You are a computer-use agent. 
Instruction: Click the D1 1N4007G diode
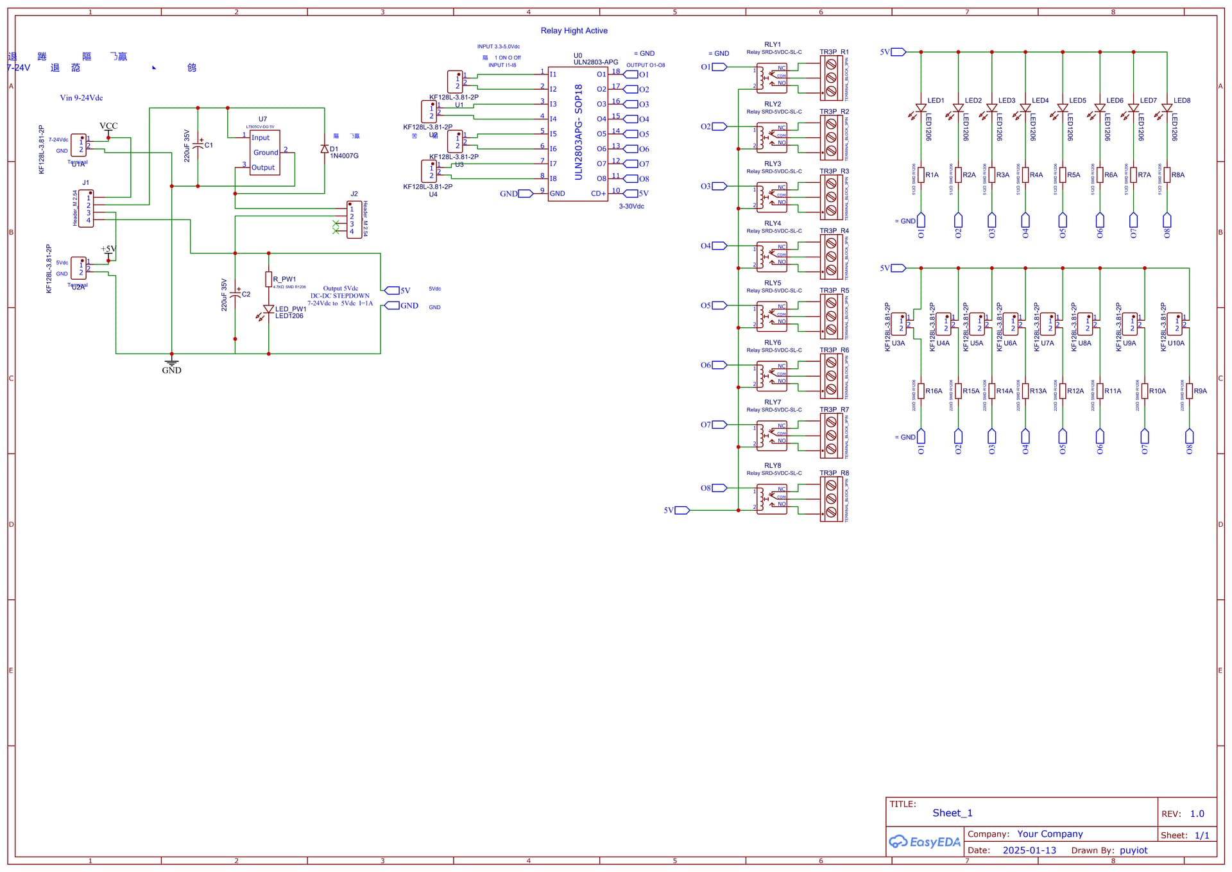[325, 149]
